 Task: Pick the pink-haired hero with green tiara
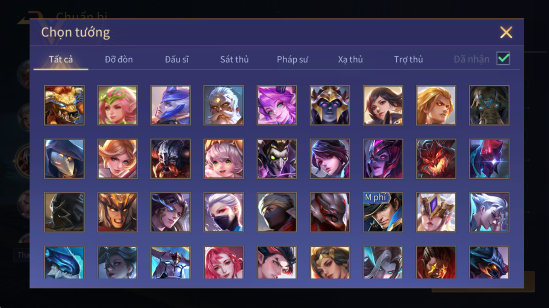click(117, 105)
